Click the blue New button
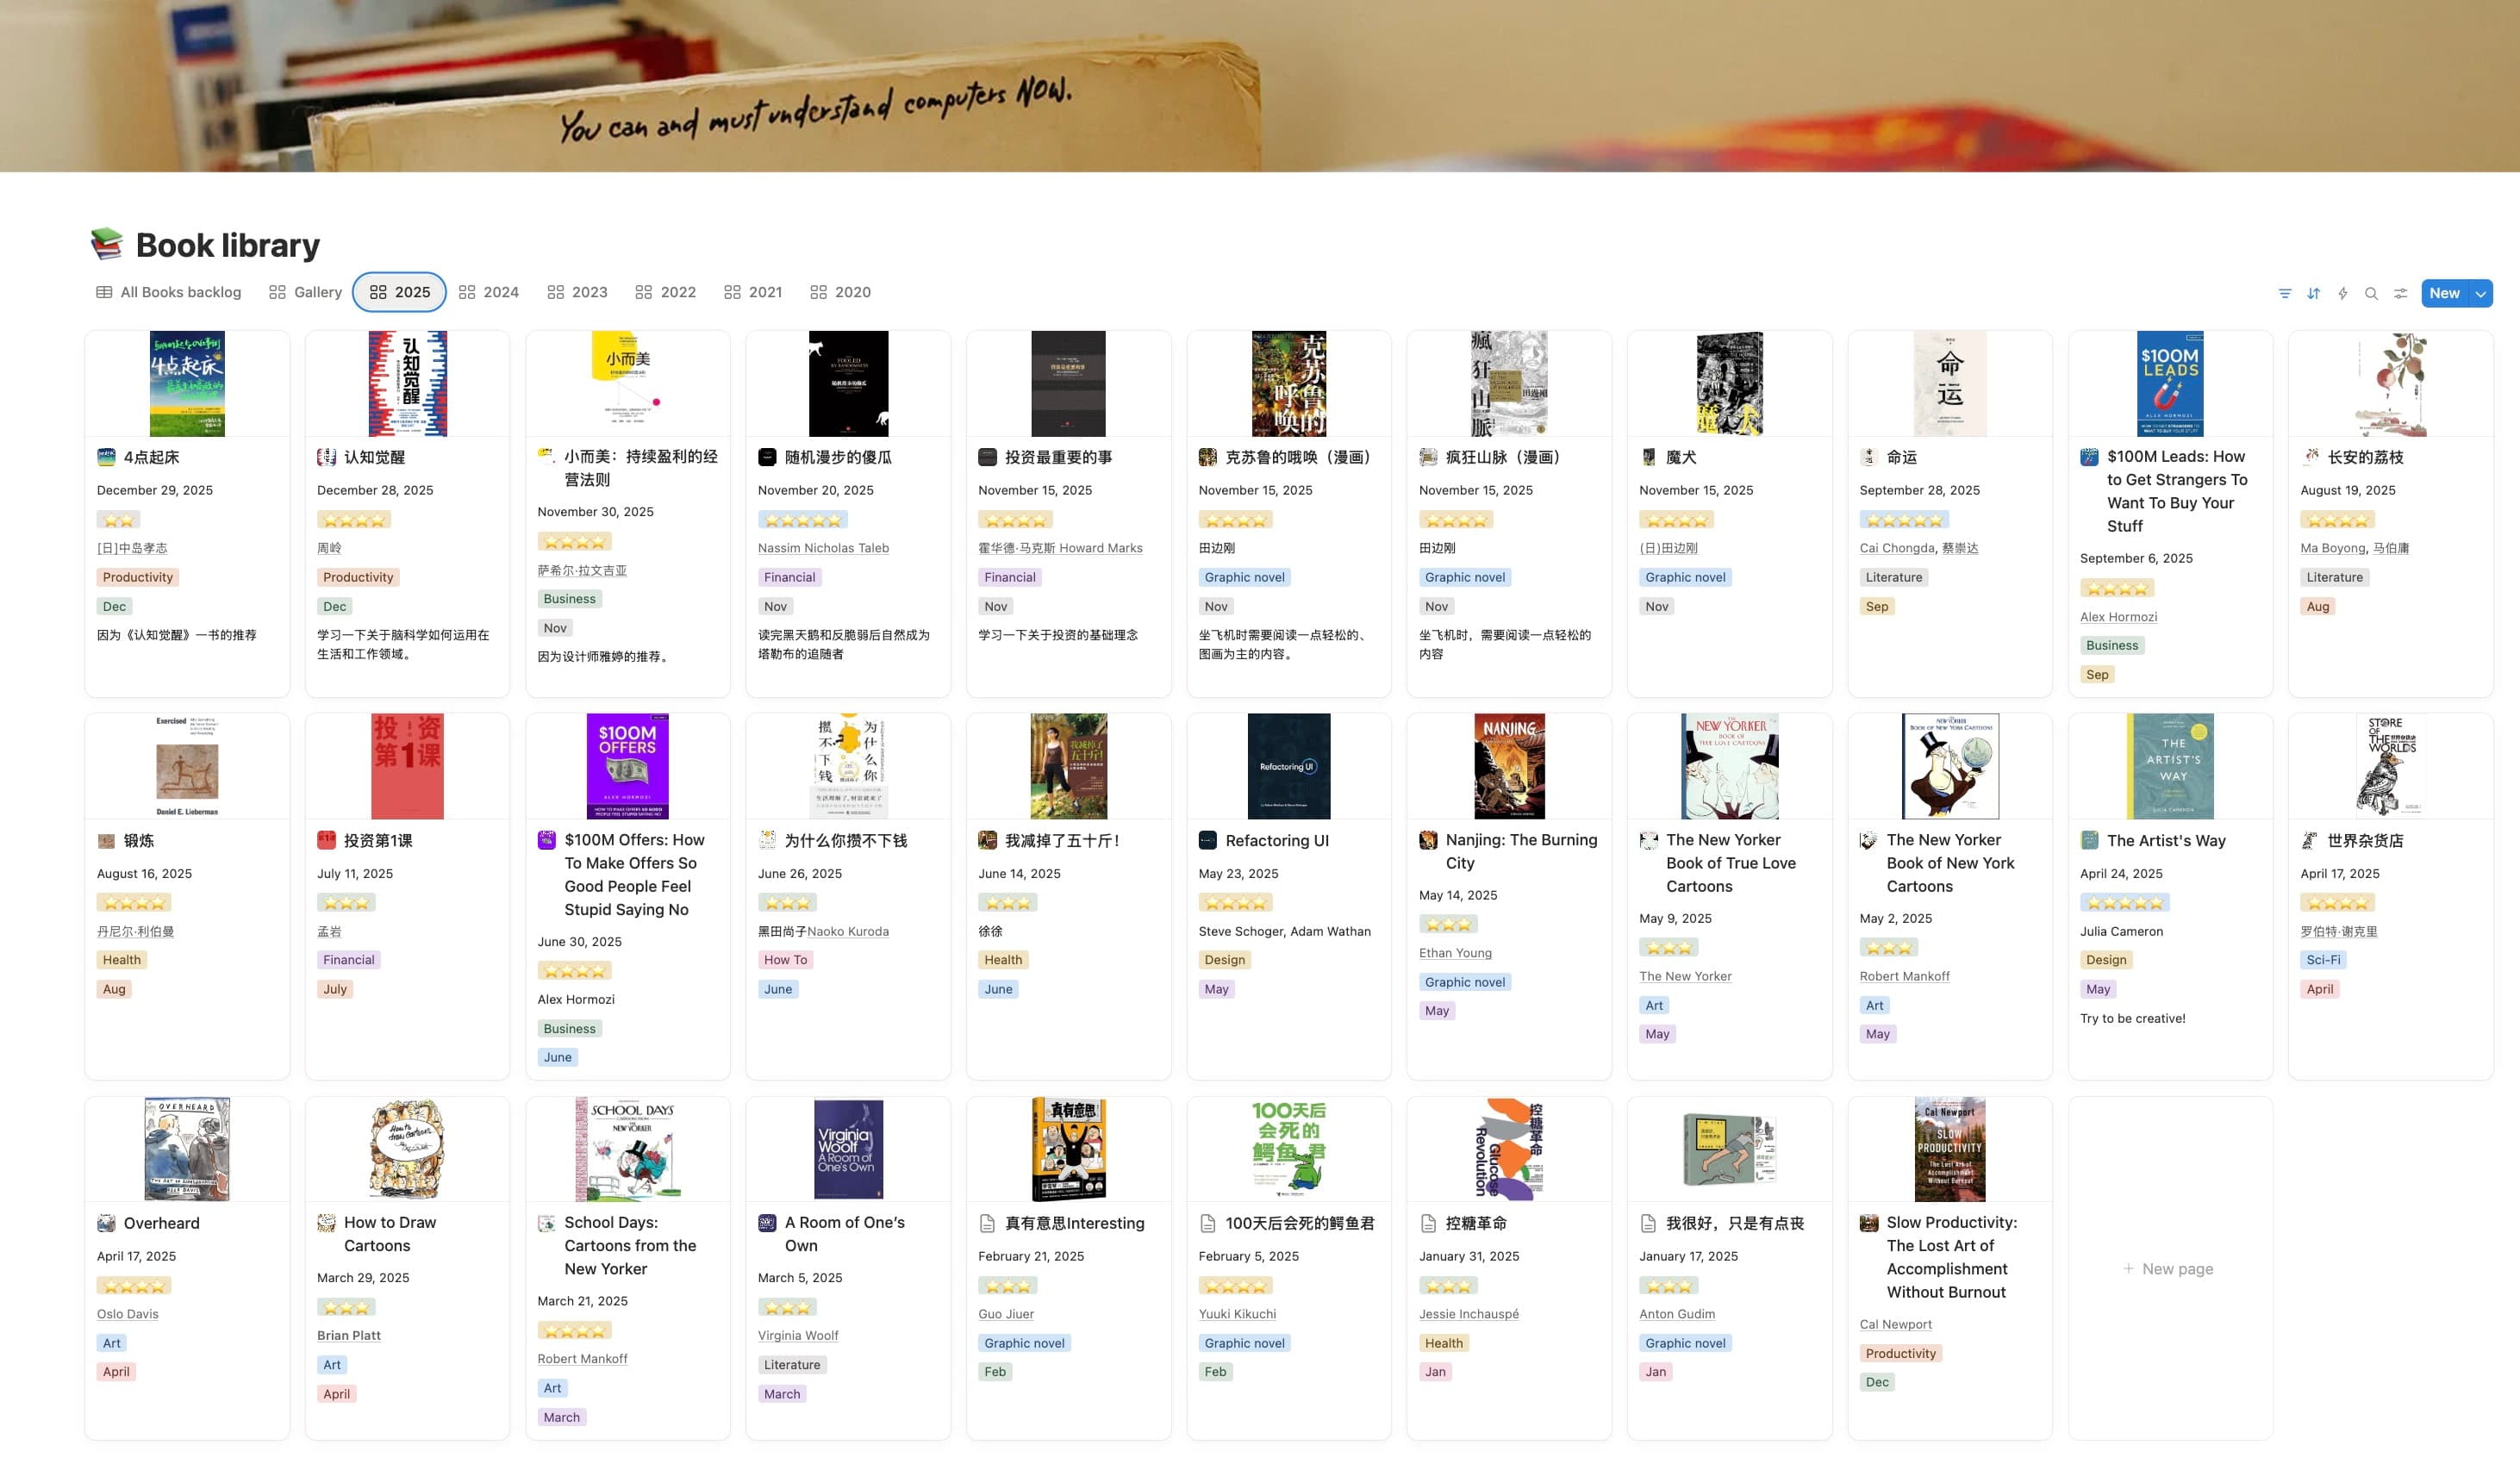This screenshot has height=1470, width=2520. point(2445,293)
